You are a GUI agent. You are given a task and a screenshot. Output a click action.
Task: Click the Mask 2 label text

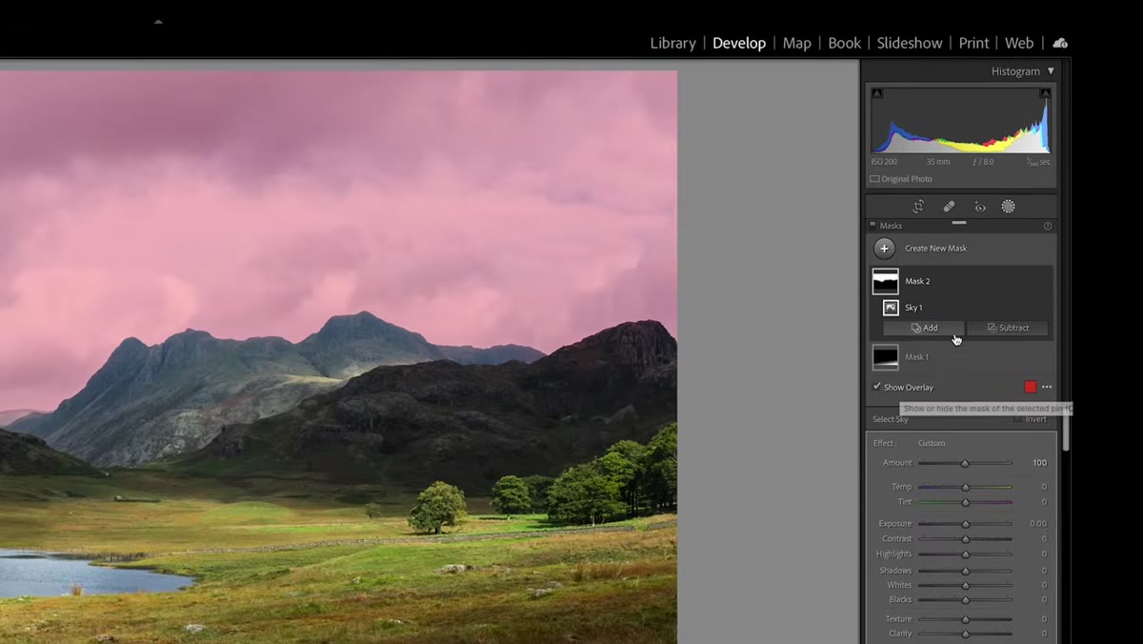tap(917, 282)
